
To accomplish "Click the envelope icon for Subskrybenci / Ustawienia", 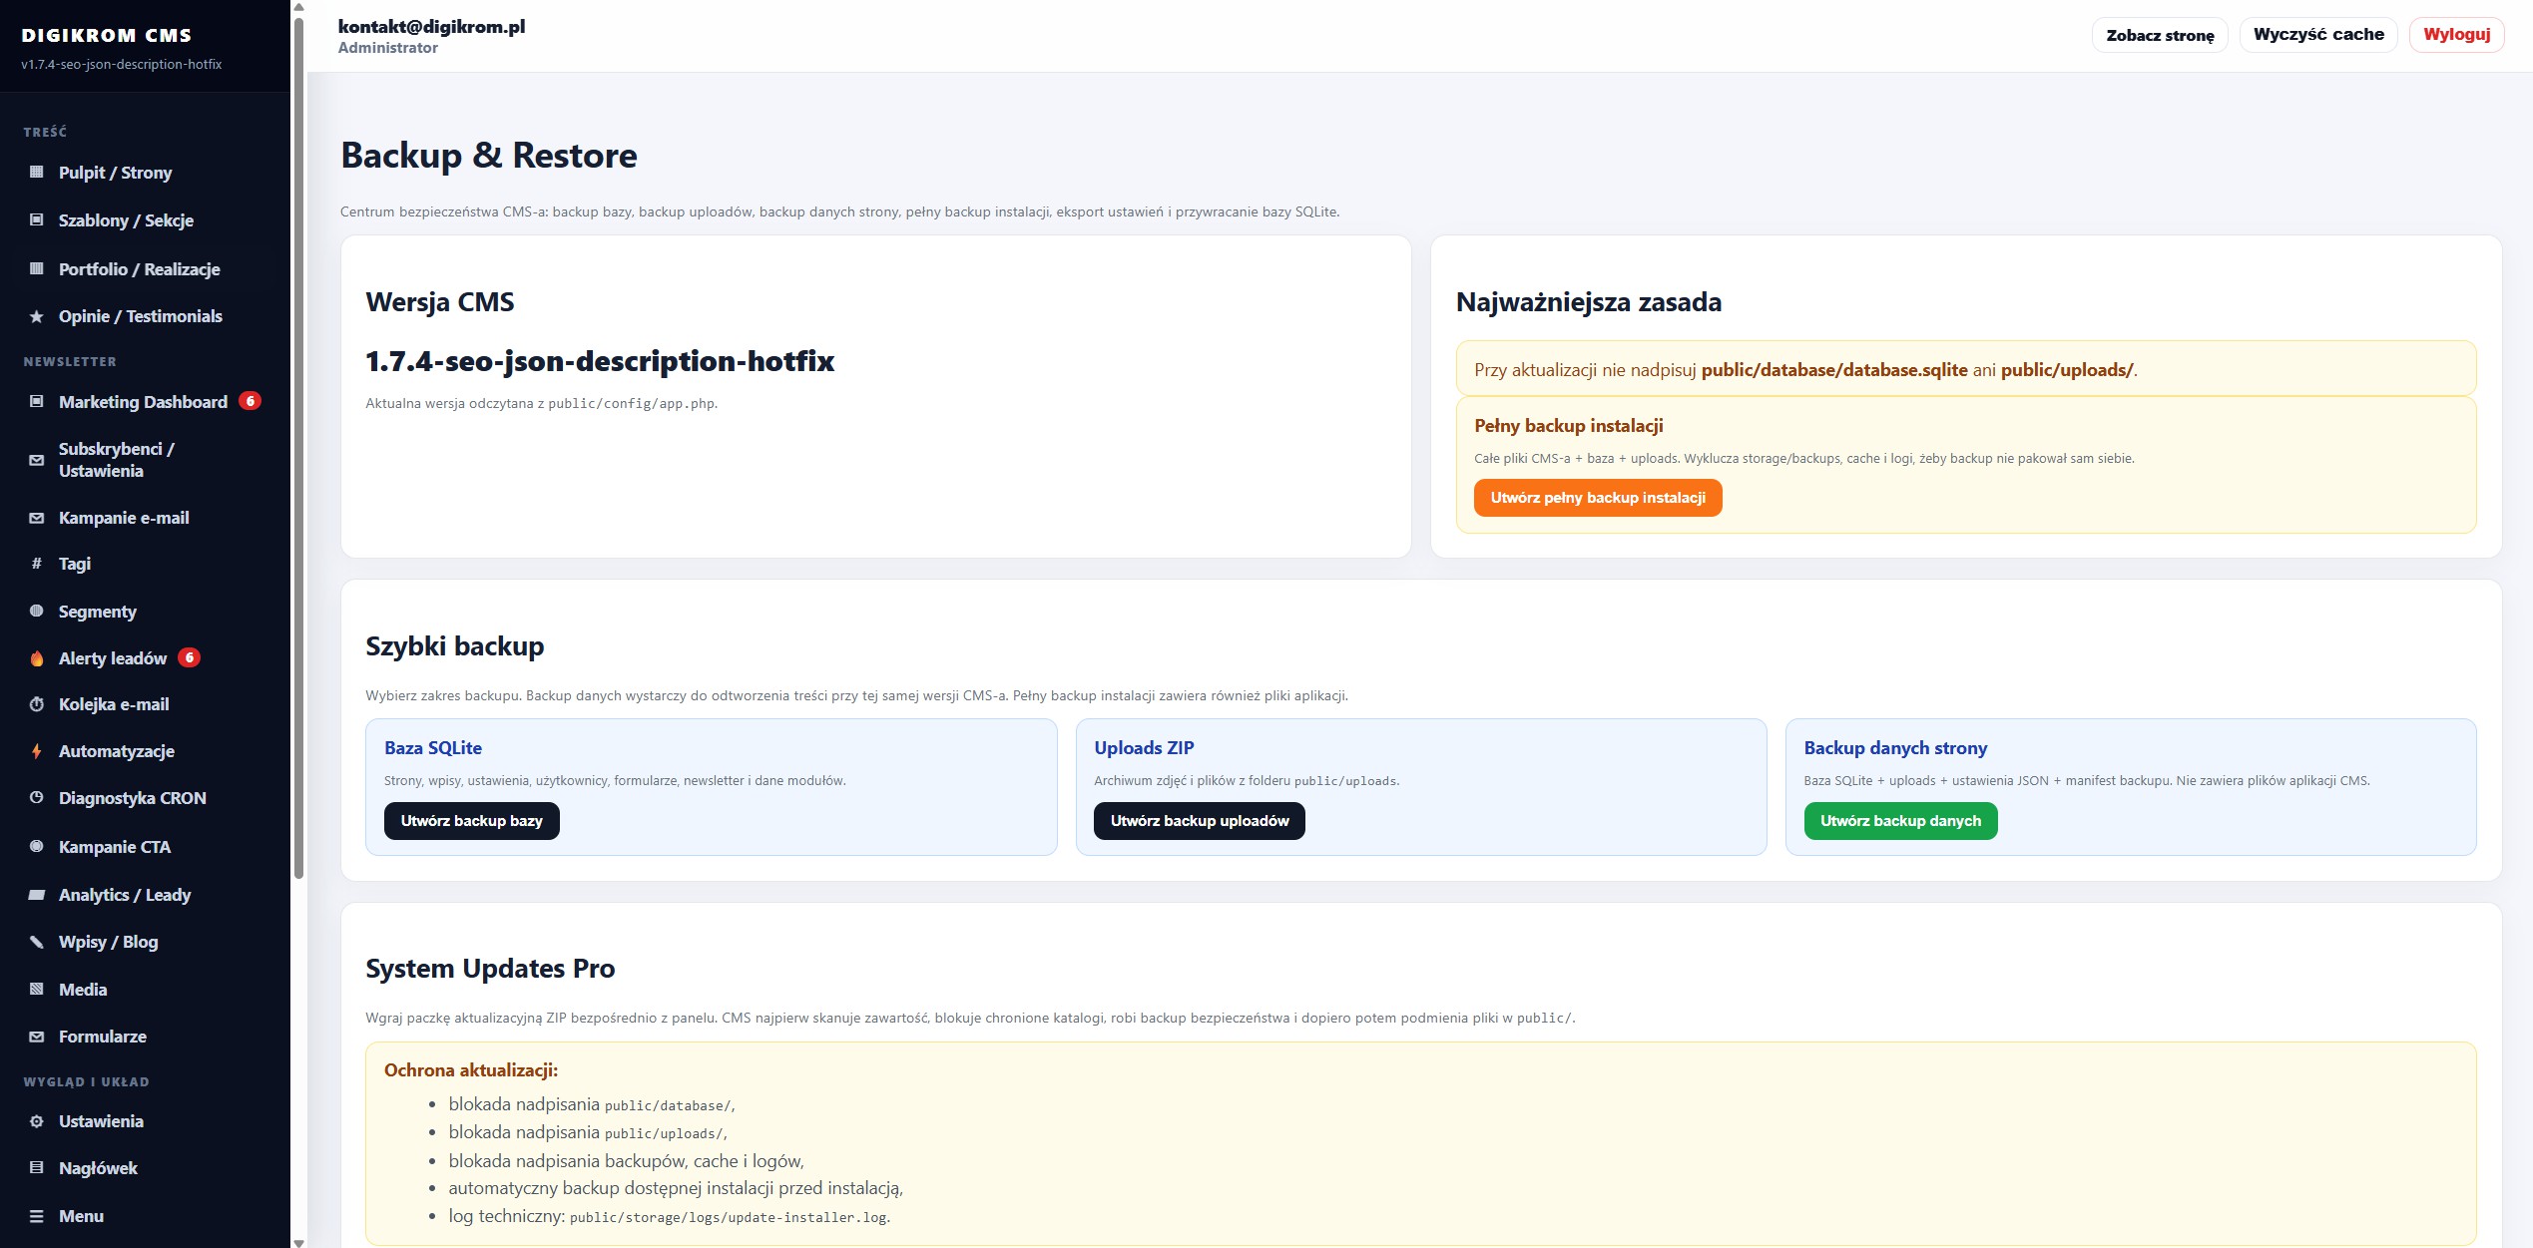I will click(x=37, y=460).
